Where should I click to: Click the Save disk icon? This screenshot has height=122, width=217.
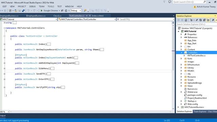pyautogui.click(x=20, y=11)
